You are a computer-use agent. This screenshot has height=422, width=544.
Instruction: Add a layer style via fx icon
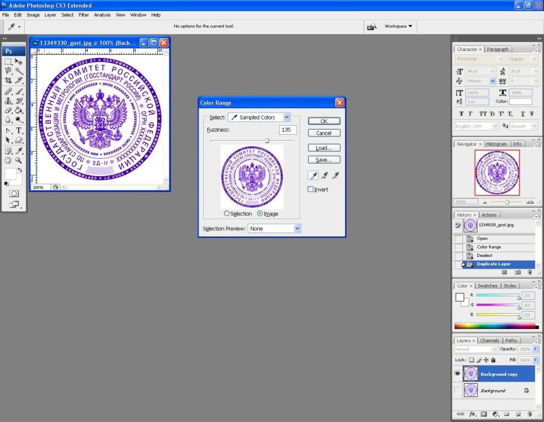click(472, 414)
